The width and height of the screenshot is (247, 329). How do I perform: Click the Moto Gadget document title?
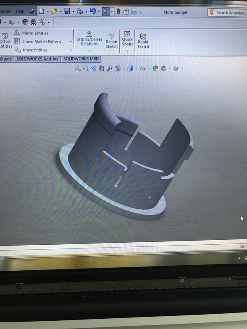click(x=175, y=12)
